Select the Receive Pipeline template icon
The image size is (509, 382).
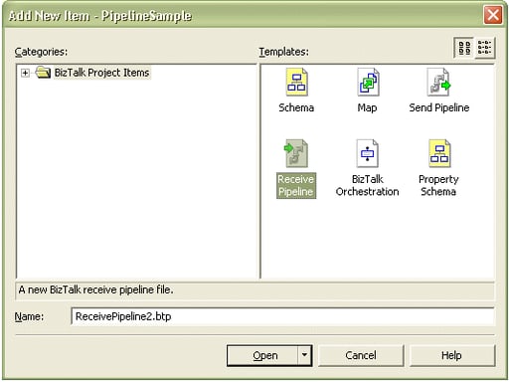click(x=296, y=153)
